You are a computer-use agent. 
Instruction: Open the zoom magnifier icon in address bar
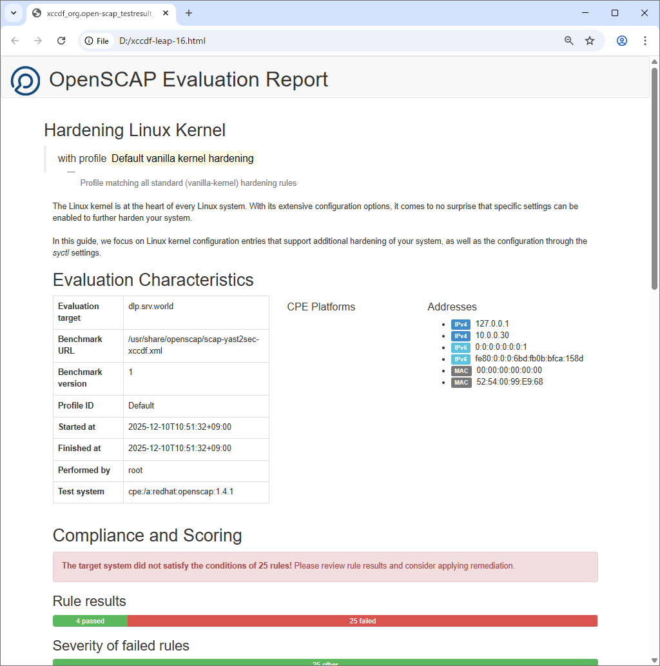point(568,41)
